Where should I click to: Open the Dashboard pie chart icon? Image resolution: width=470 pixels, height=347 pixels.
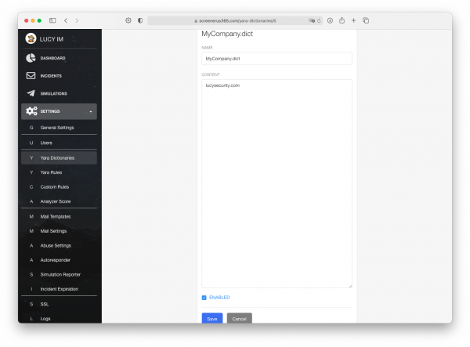pyautogui.click(x=31, y=58)
